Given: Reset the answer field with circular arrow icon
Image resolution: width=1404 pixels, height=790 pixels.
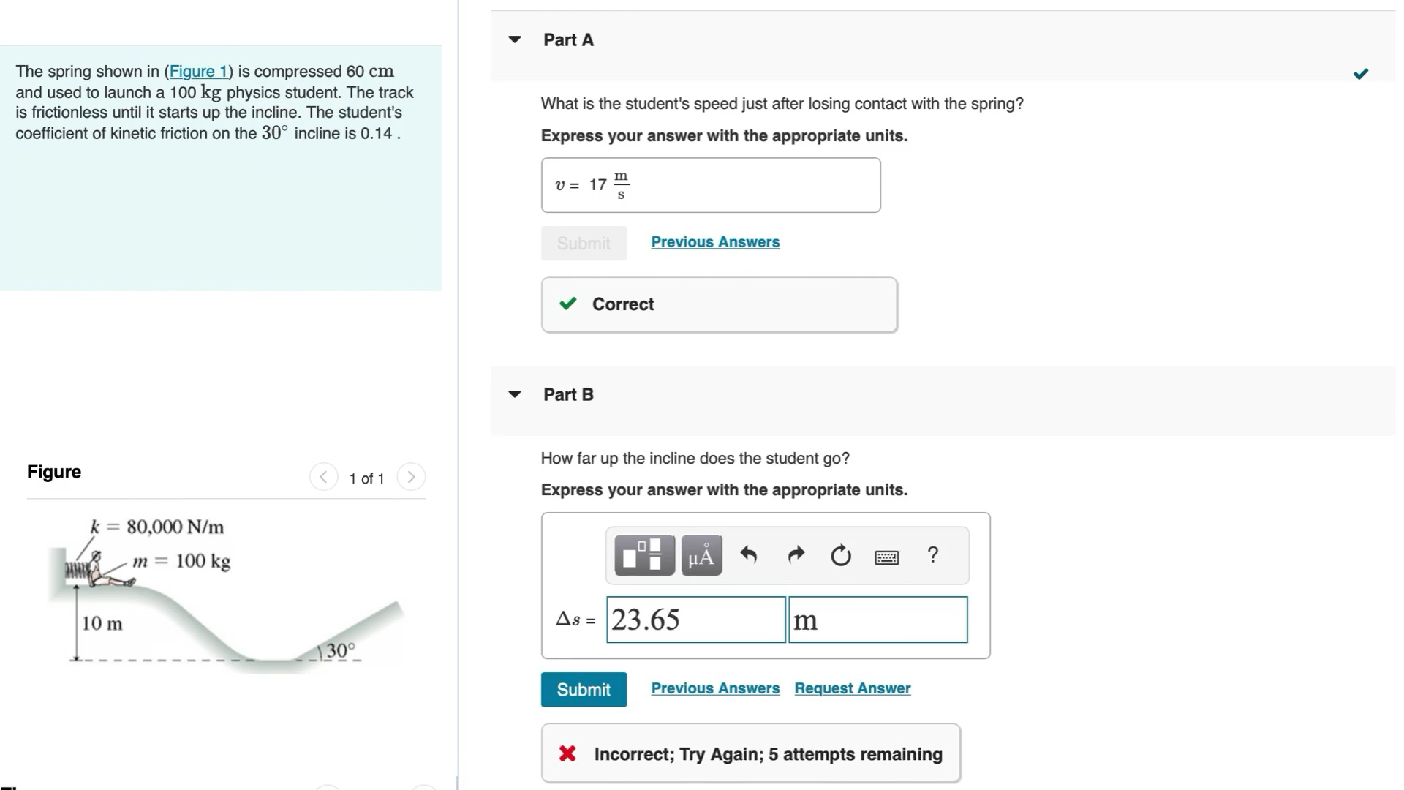Looking at the screenshot, I should (x=840, y=554).
